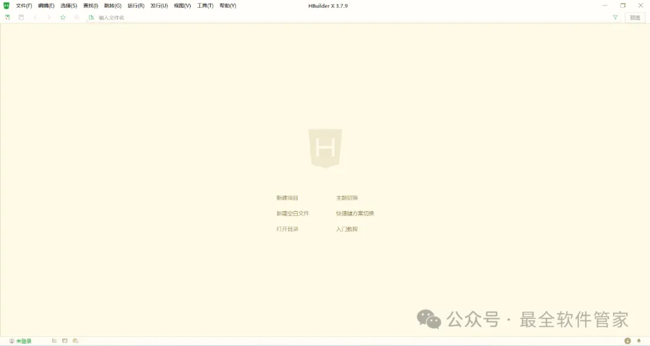Click the HBuilder X logo in title bar
This screenshot has height=346, width=650.
(x=6, y=6)
